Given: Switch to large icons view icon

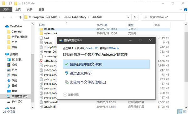Looking at the screenshot, I should point(185,112).
